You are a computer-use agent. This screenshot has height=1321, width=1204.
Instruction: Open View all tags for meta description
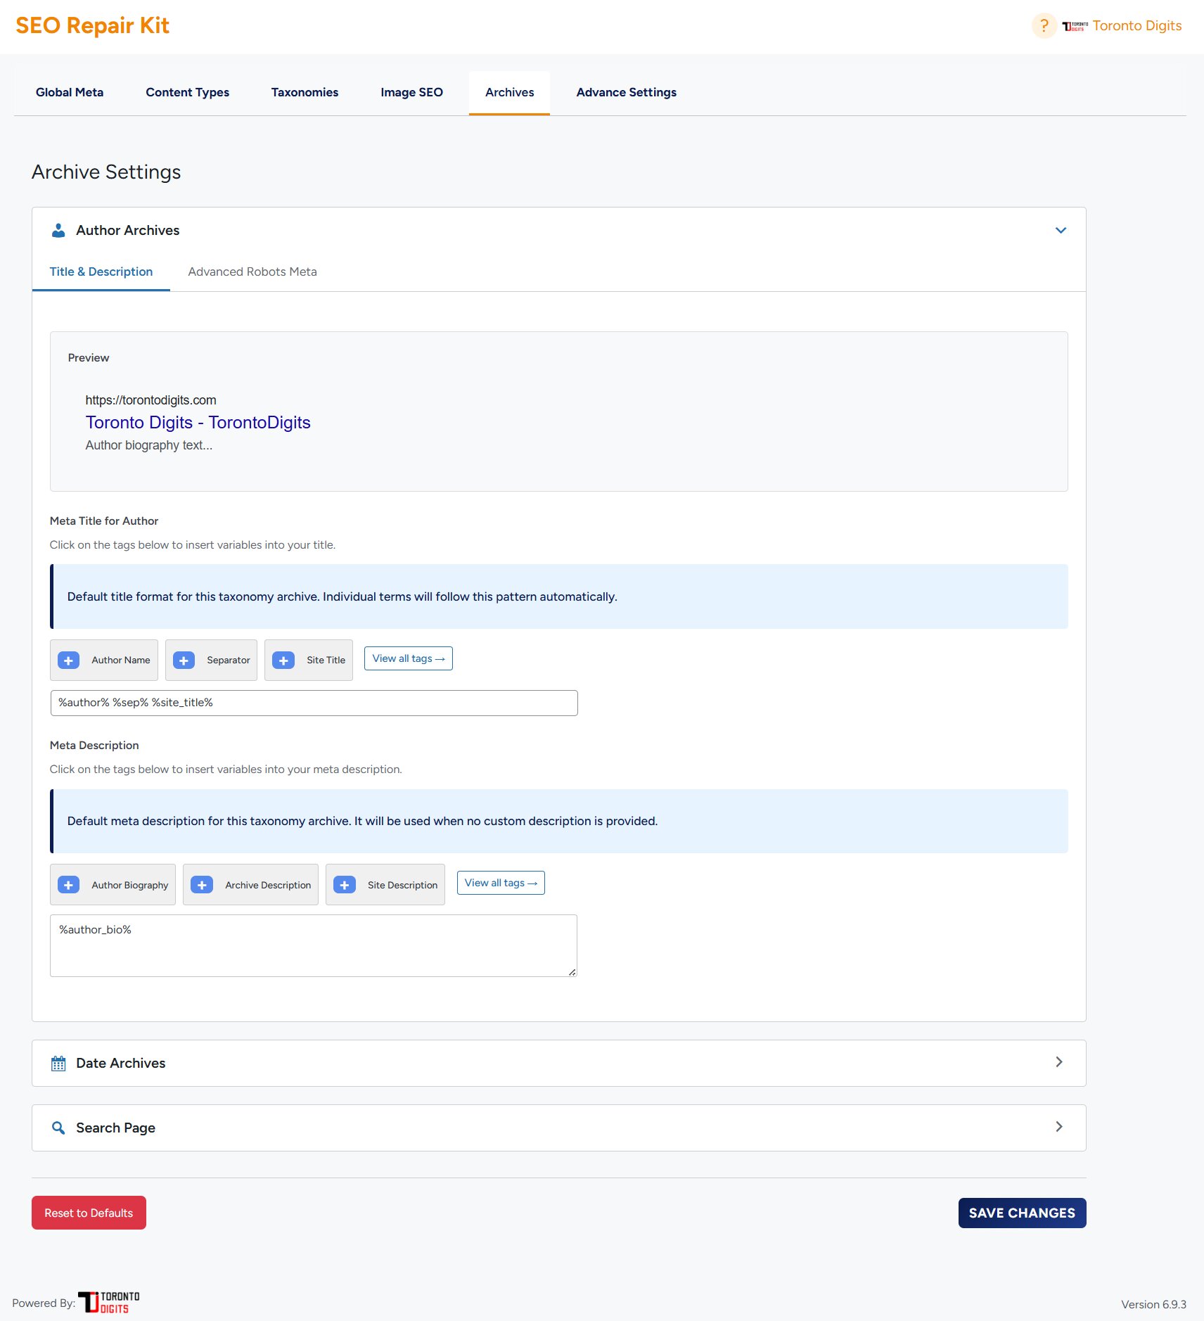[x=501, y=883]
